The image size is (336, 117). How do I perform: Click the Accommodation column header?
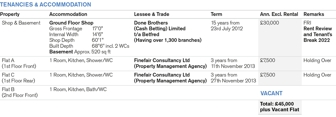pyautogui.click(x=68, y=14)
